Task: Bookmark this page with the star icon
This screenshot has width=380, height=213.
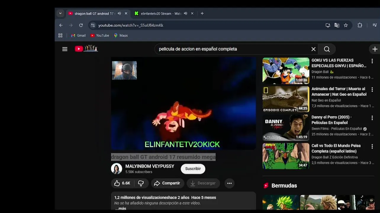Action: pyautogui.click(x=346, y=25)
